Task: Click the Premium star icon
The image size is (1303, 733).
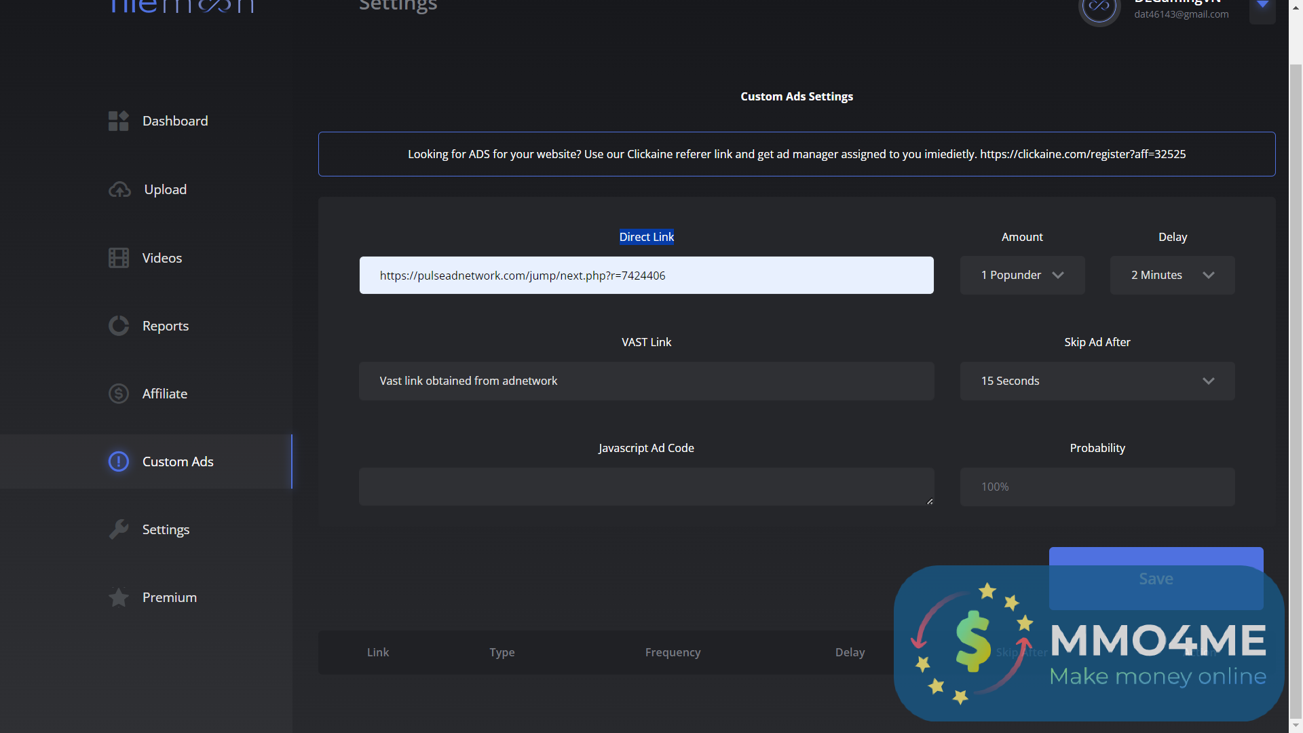Action: click(x=118, y=597)
